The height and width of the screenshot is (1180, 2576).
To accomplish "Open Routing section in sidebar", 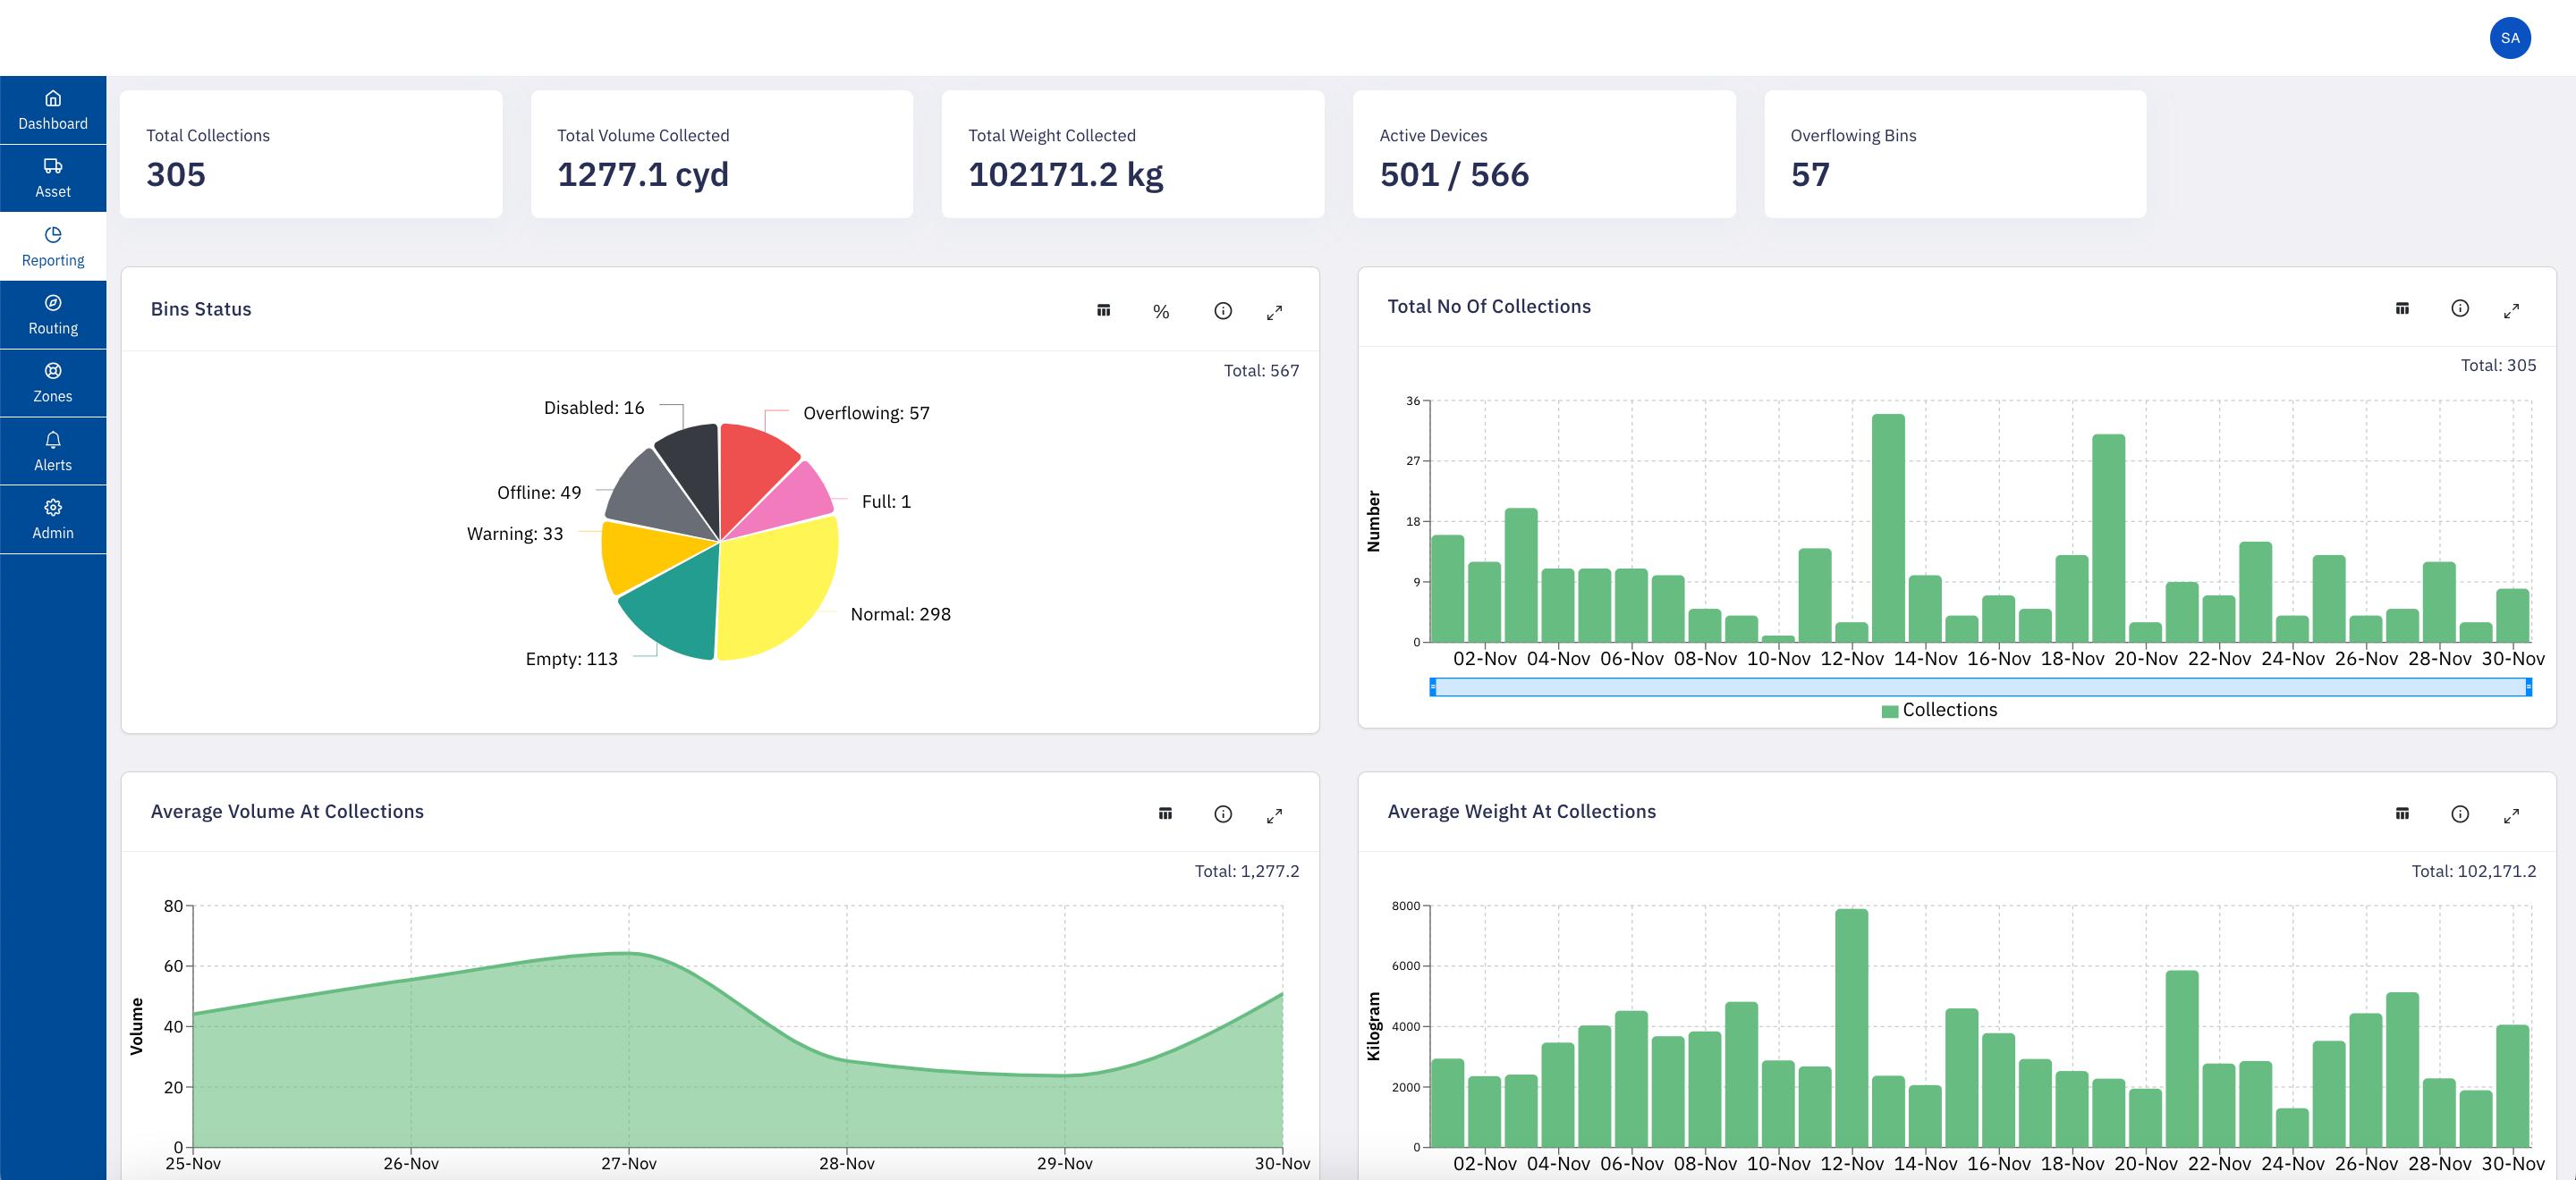I will (53, 315).
